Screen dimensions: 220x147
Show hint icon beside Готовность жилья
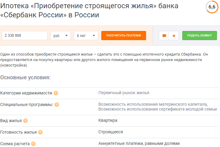pyautogui.click(x=40, y=132)
